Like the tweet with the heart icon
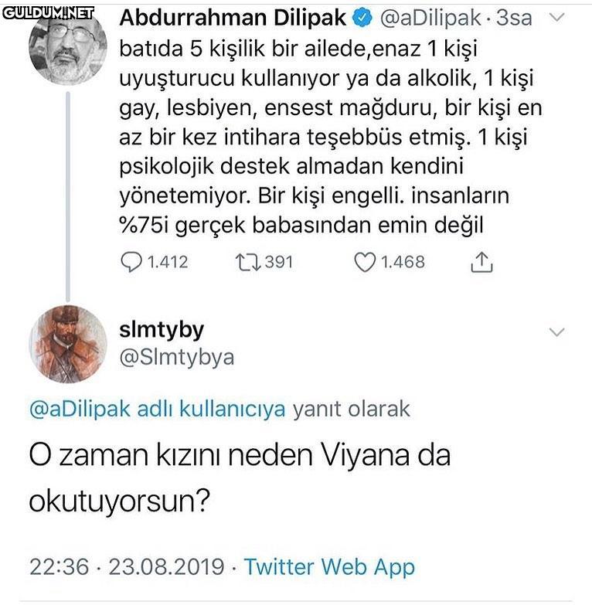 (364, 263)
